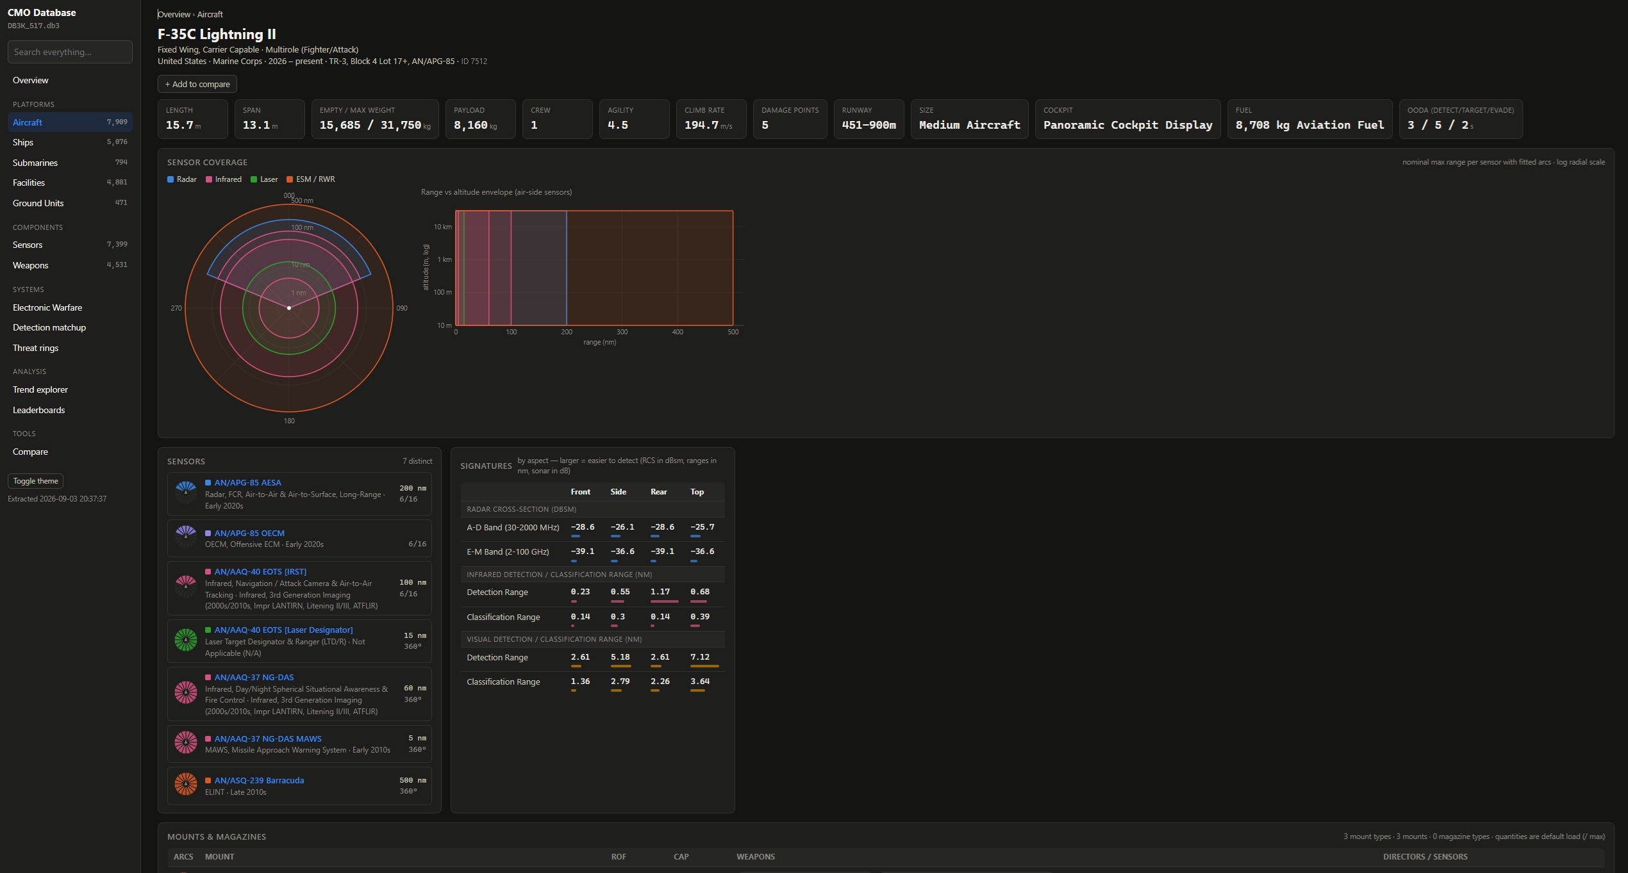The image size is (1628, 873).
Task: Click the A-D Band (30-2000 MHz) row label
Action: 513,528
